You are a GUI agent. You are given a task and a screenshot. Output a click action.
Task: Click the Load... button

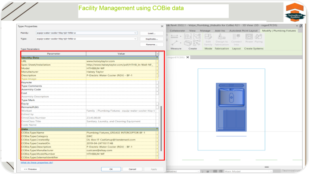point(152,34)
